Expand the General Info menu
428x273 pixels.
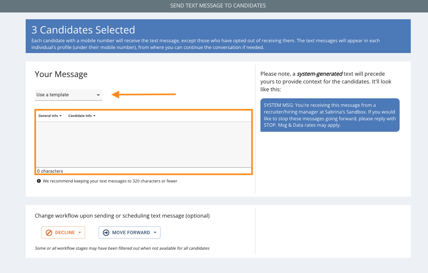tap(50, 116)
